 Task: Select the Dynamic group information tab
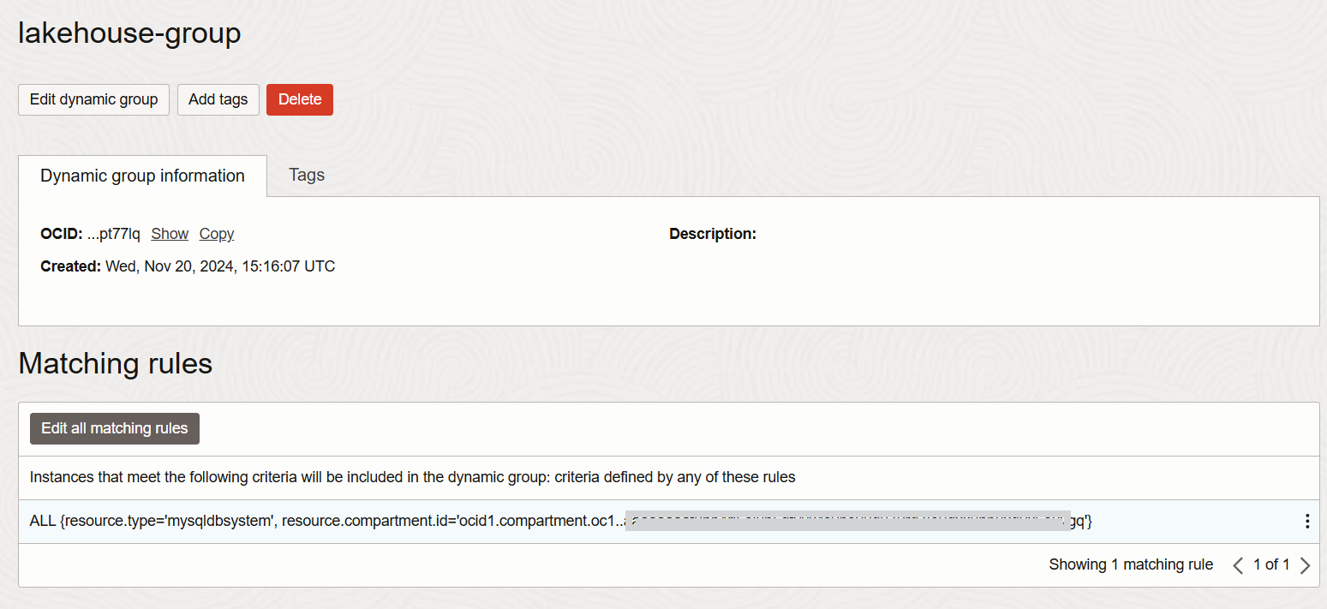[141, 175]
